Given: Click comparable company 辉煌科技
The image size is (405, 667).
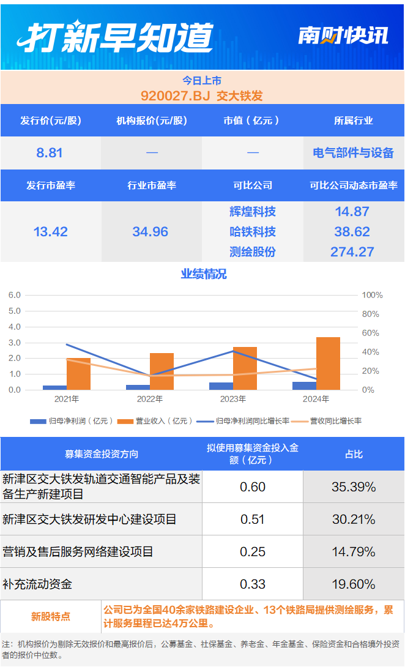Looking at the screenshot, I should pos(253,211).
